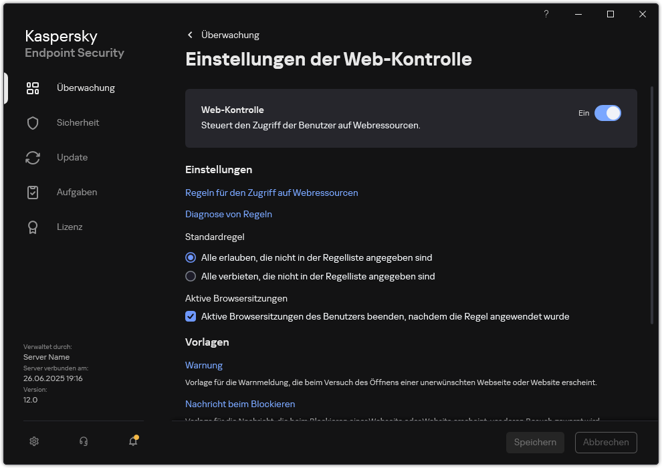
Task: Select the Sicherheit shield icon
Action: click(x=33, y=122)
